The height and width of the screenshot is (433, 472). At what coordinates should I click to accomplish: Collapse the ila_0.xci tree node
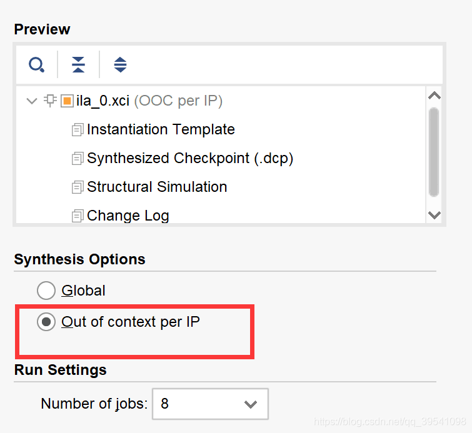[33, 101]
